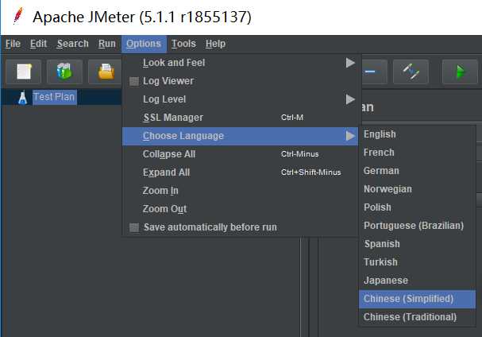Open the File menu
The height and width of the screenshot is (337, 482).
point(13,44)
